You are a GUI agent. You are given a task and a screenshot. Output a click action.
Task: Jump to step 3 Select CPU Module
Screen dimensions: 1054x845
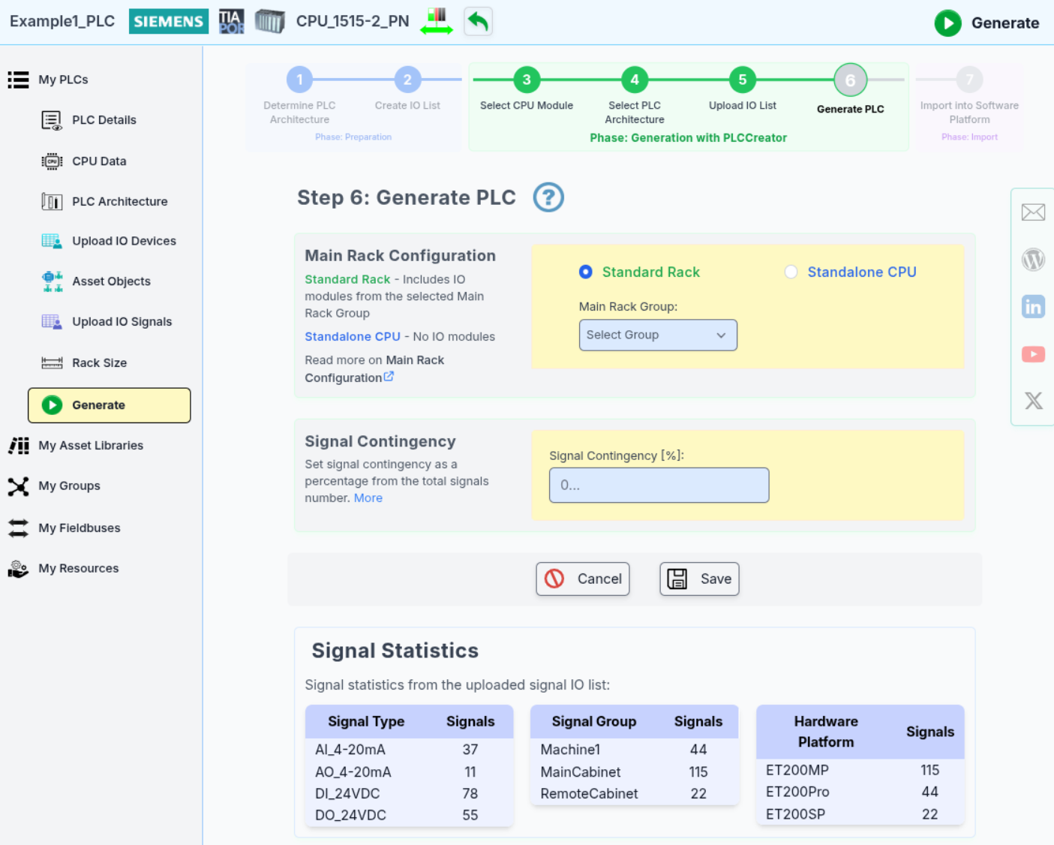click(527, 80)
